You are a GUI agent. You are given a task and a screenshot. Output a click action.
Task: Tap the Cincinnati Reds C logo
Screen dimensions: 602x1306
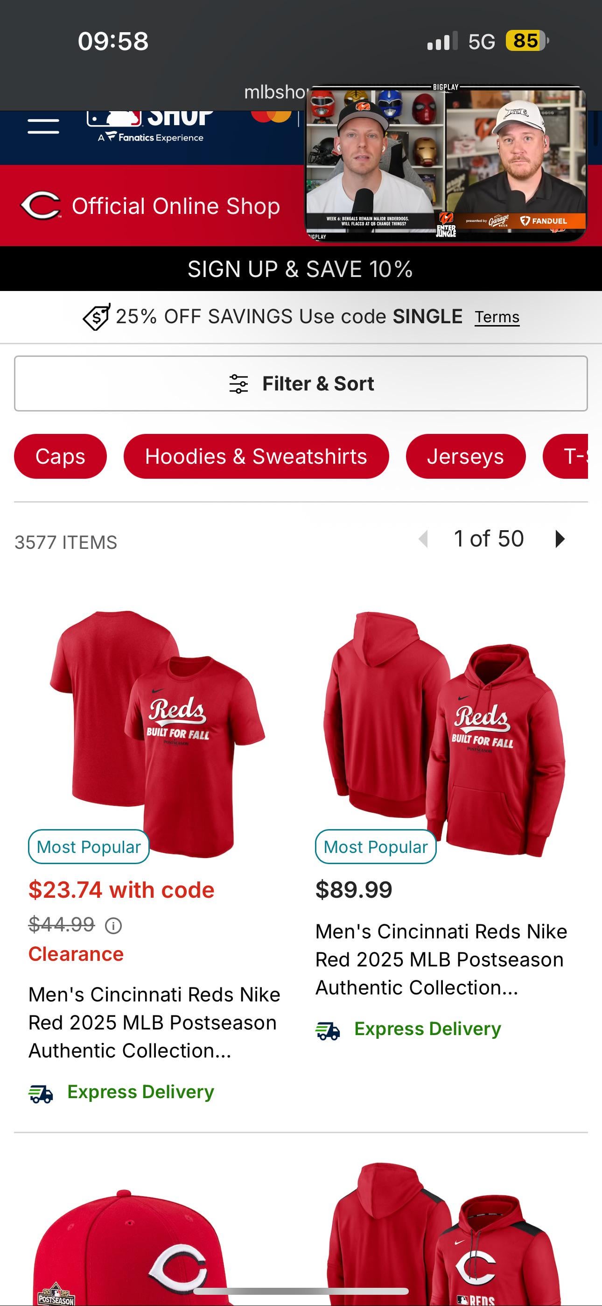(41, 206)
